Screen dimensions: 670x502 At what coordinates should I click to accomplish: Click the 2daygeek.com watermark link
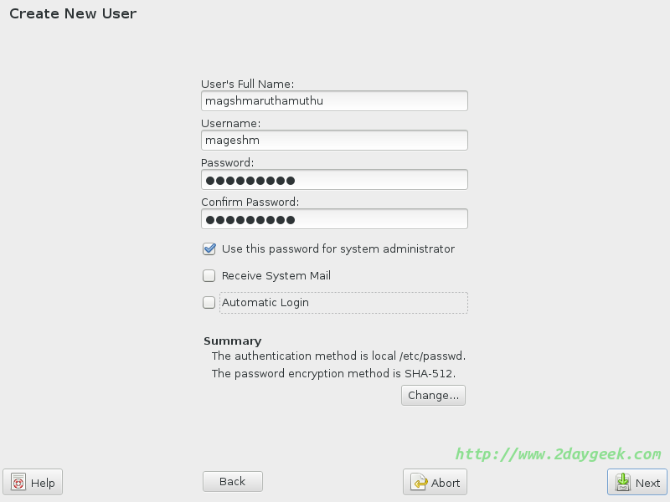pyautogui.click(x=558, y=454)
